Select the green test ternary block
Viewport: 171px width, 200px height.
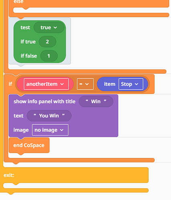click(x=40, y=42)
